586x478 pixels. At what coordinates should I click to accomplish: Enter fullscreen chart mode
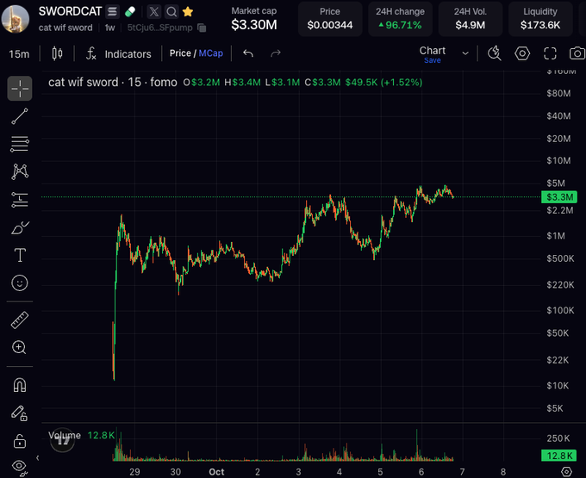coord(550,53)
